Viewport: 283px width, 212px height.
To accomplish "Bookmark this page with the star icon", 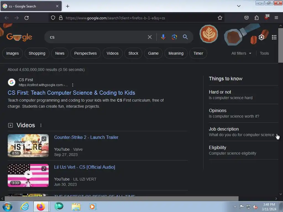I will [220, 18].
